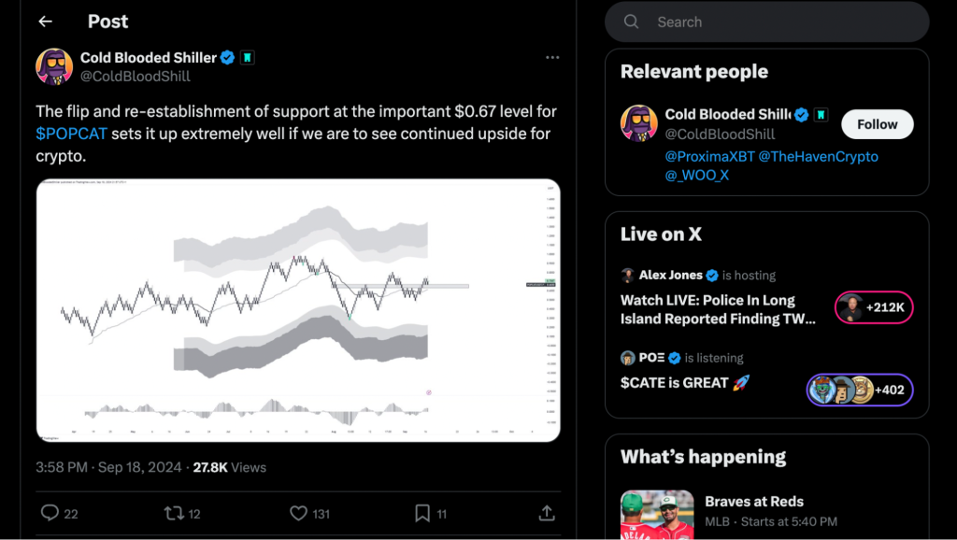
Task: Like the post with the heart icon
Action: (x=298, y=513)
